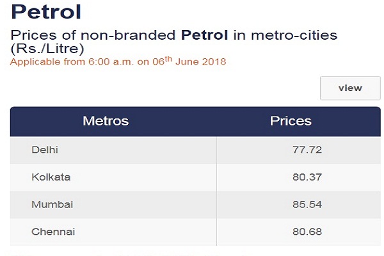Click the metro-cities text in subtitle
Screen dimensions: 384x256
tap(294, 35)
